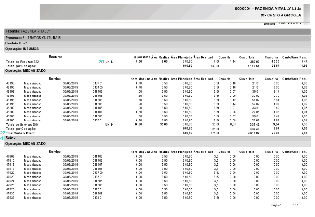This screenshot has width=315, height=217.
Task: Click the 4,07 Custo/Ha value
Action: (276, 104)
